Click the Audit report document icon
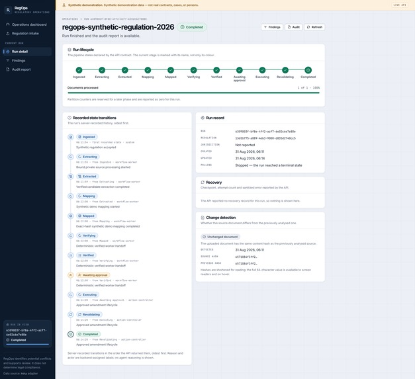This screenshot has width=415, height=379. [x=8, y=69]
